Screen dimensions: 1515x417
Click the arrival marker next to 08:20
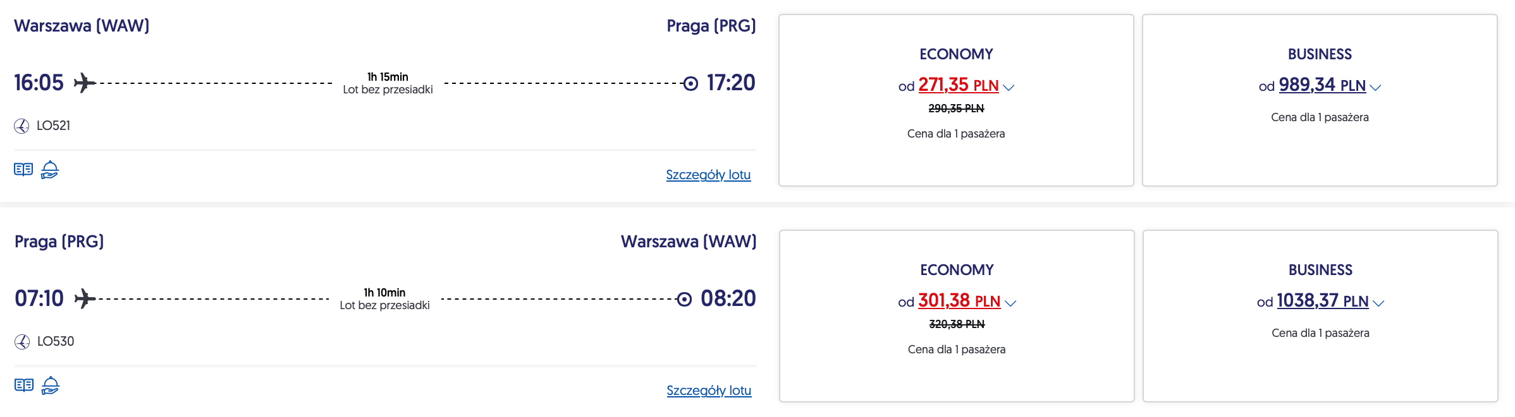pos(684,299)
